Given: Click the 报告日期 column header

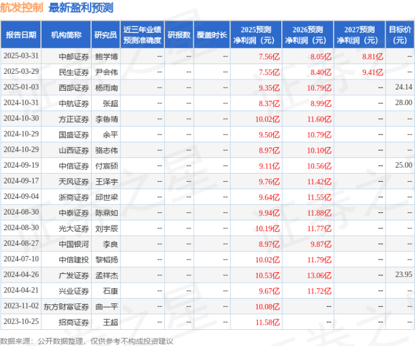Looking at the screenshot, I should coord(21,35).
